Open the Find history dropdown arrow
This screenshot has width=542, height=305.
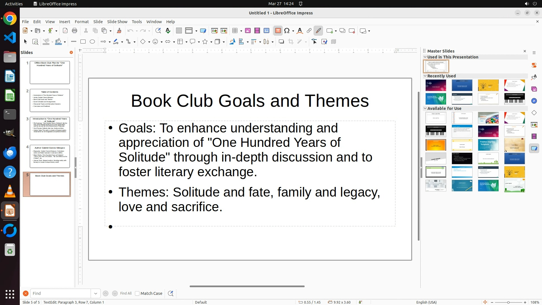96,293
